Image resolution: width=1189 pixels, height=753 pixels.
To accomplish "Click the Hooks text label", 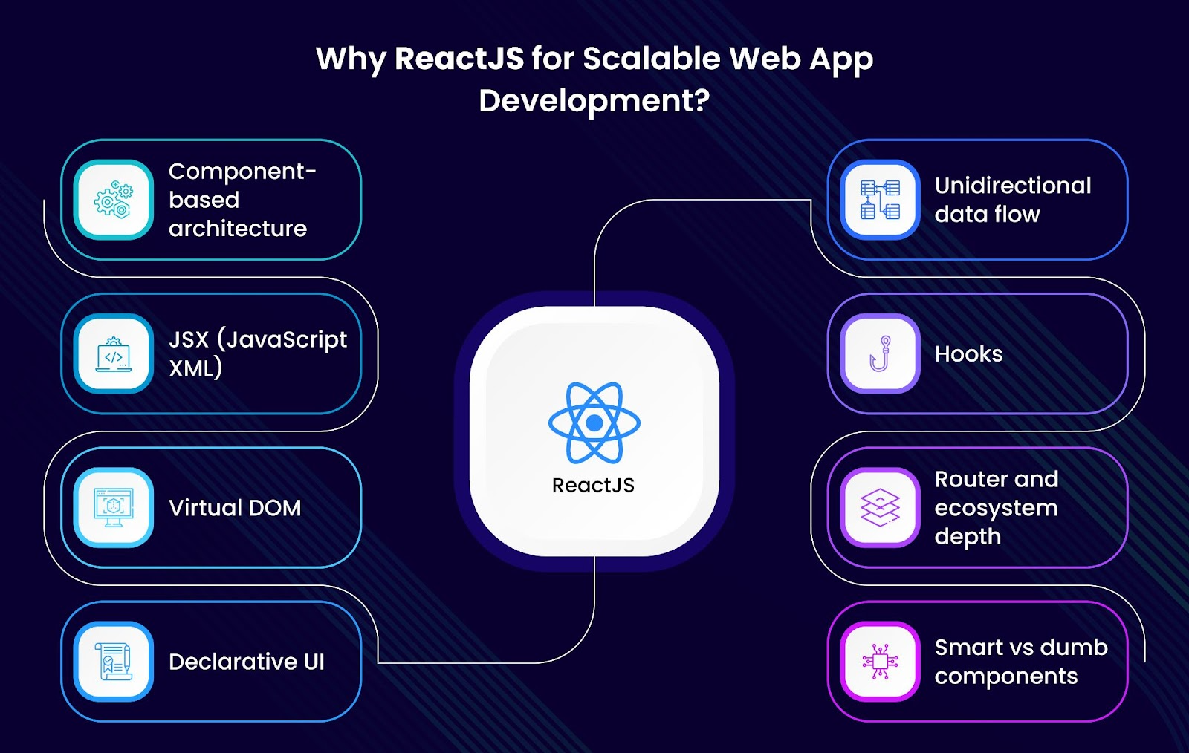I will pos(968,353).
